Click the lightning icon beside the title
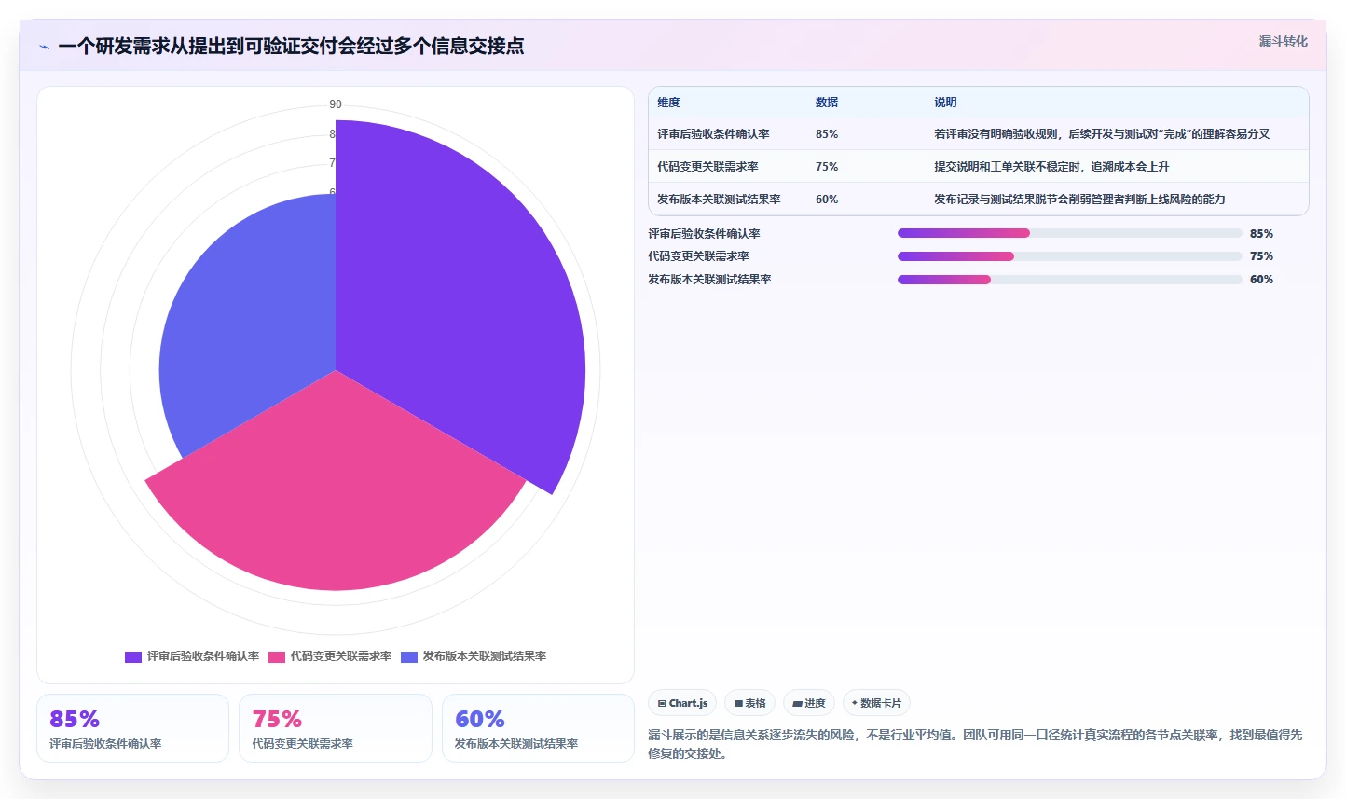Image resolution: width=1346 pixels, height=799 pixels. [x=44, y=46]
